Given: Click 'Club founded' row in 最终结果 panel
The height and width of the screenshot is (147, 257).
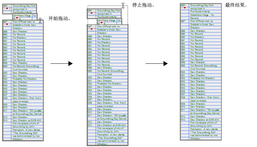Looking at the screenshot, I should 198,69.
